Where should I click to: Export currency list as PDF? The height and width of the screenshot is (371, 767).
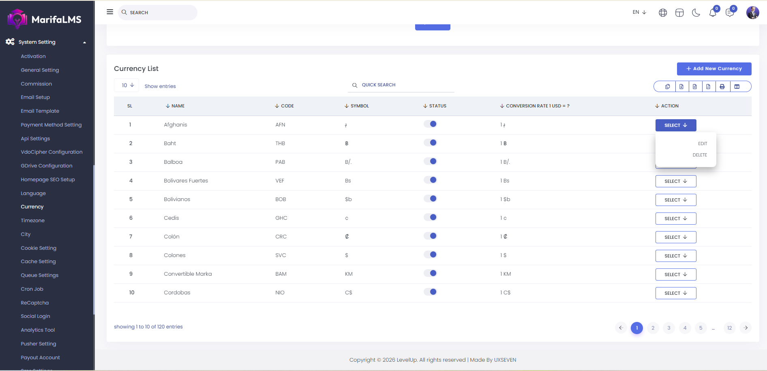coord(708,86)
